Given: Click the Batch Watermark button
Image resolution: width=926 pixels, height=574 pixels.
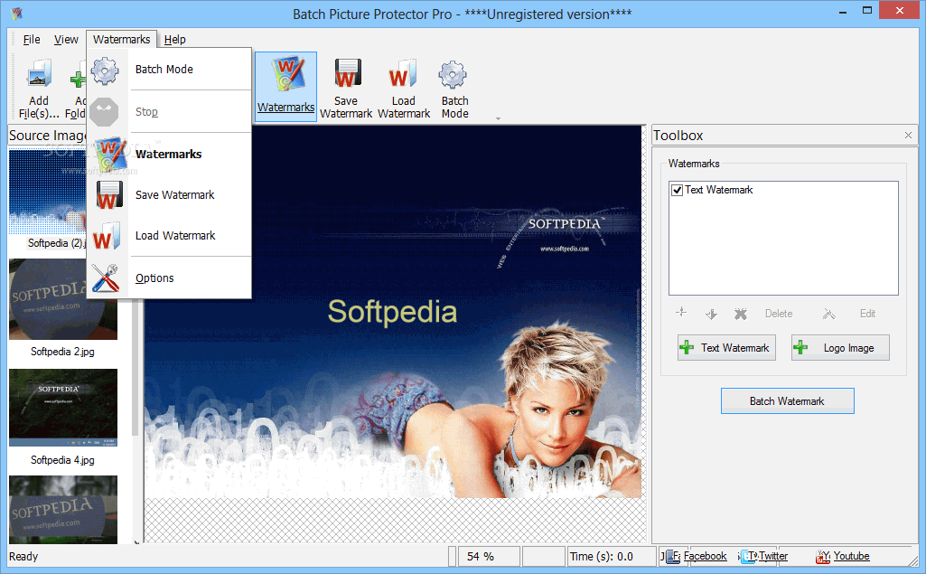Looking at the screenshot, I should click(787, 401).
